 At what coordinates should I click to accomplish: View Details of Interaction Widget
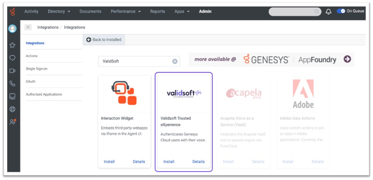[139, 162]
